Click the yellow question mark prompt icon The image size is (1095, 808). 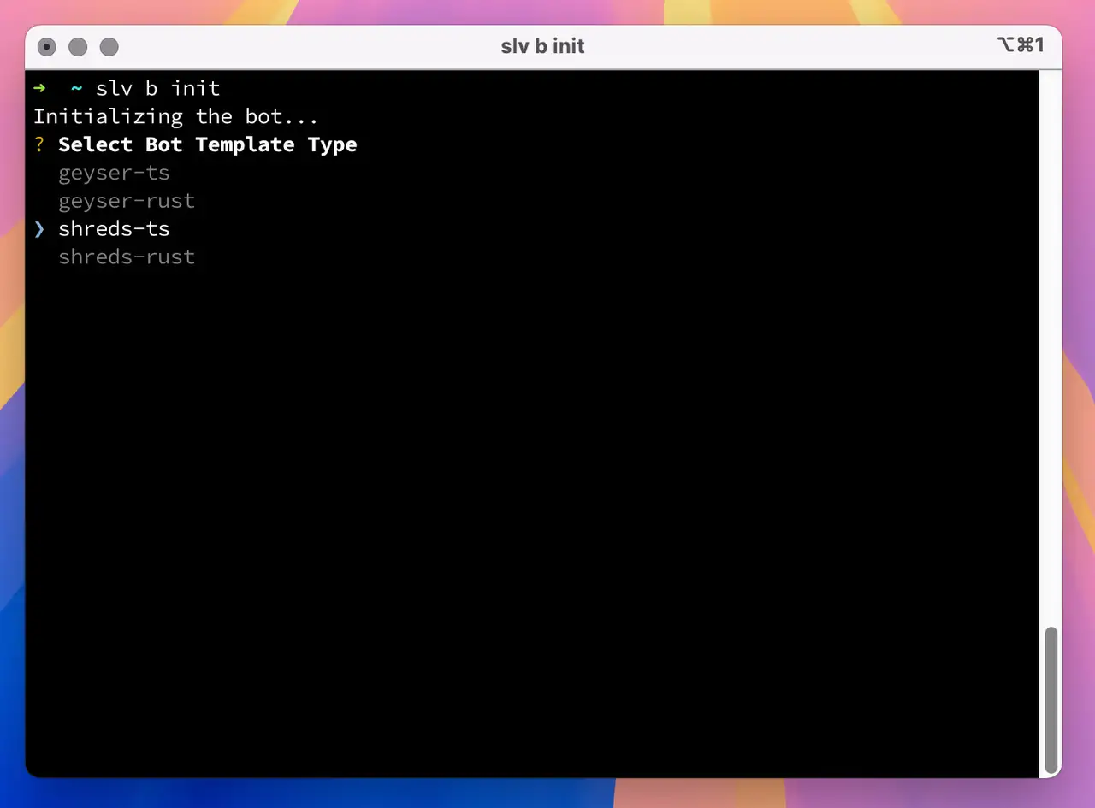coord(39,144)
